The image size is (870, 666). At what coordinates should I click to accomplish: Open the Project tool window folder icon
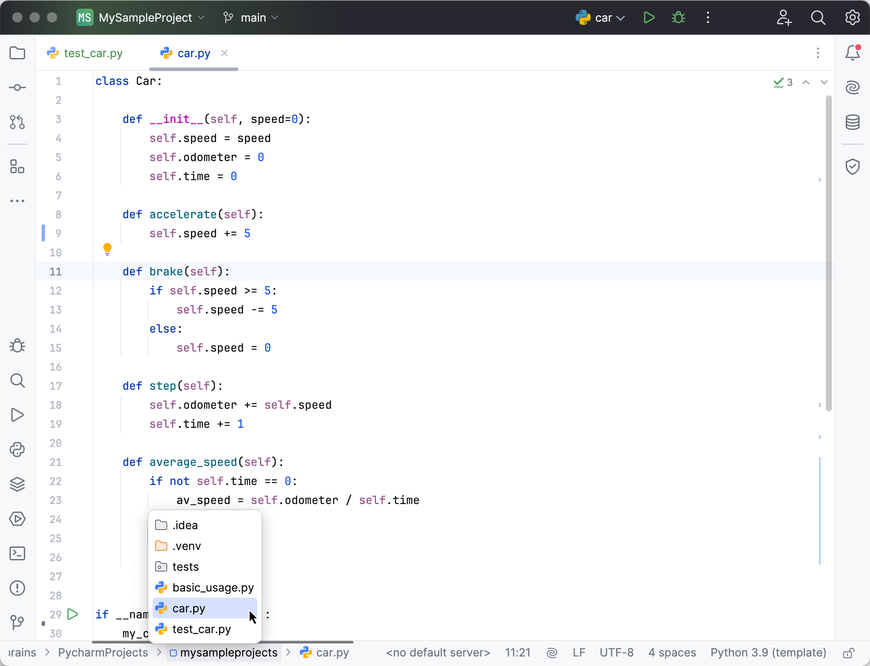tap(17, 53)
